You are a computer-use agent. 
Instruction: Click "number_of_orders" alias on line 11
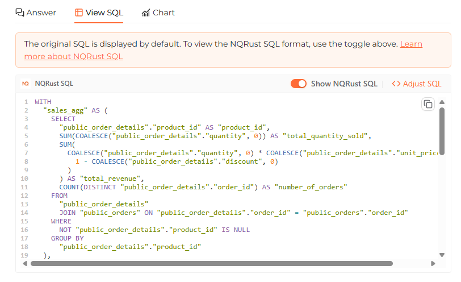coord(311,187)
